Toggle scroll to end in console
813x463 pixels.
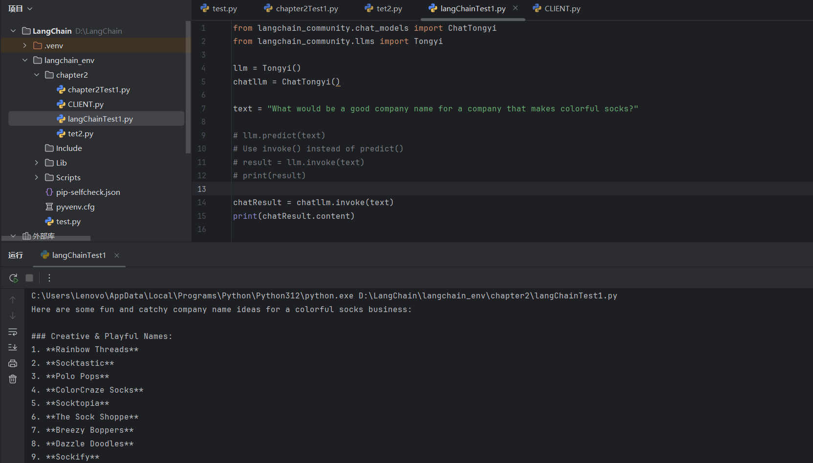(x=13, y=347)
